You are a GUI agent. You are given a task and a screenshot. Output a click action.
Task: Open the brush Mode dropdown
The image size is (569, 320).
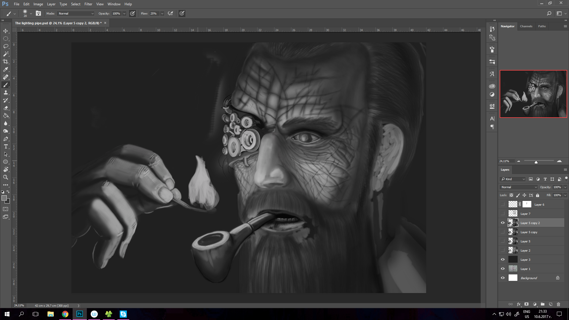point(76,14)
